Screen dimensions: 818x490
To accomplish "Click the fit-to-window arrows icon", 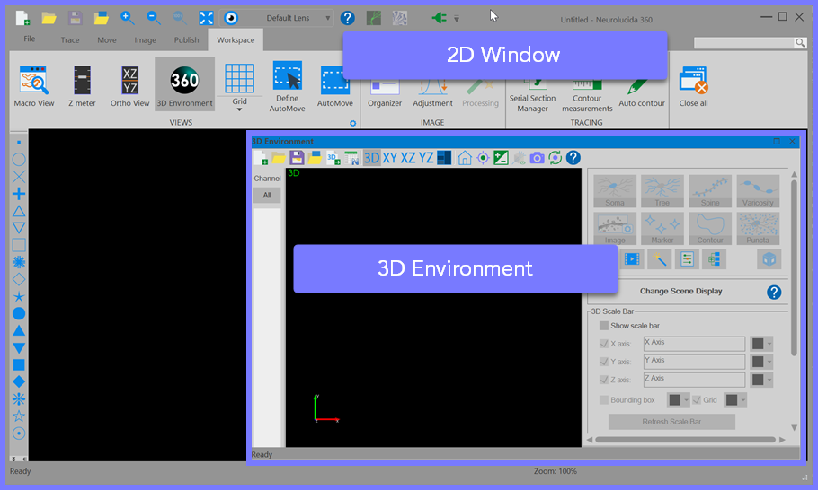I will [x=206, y=18].
